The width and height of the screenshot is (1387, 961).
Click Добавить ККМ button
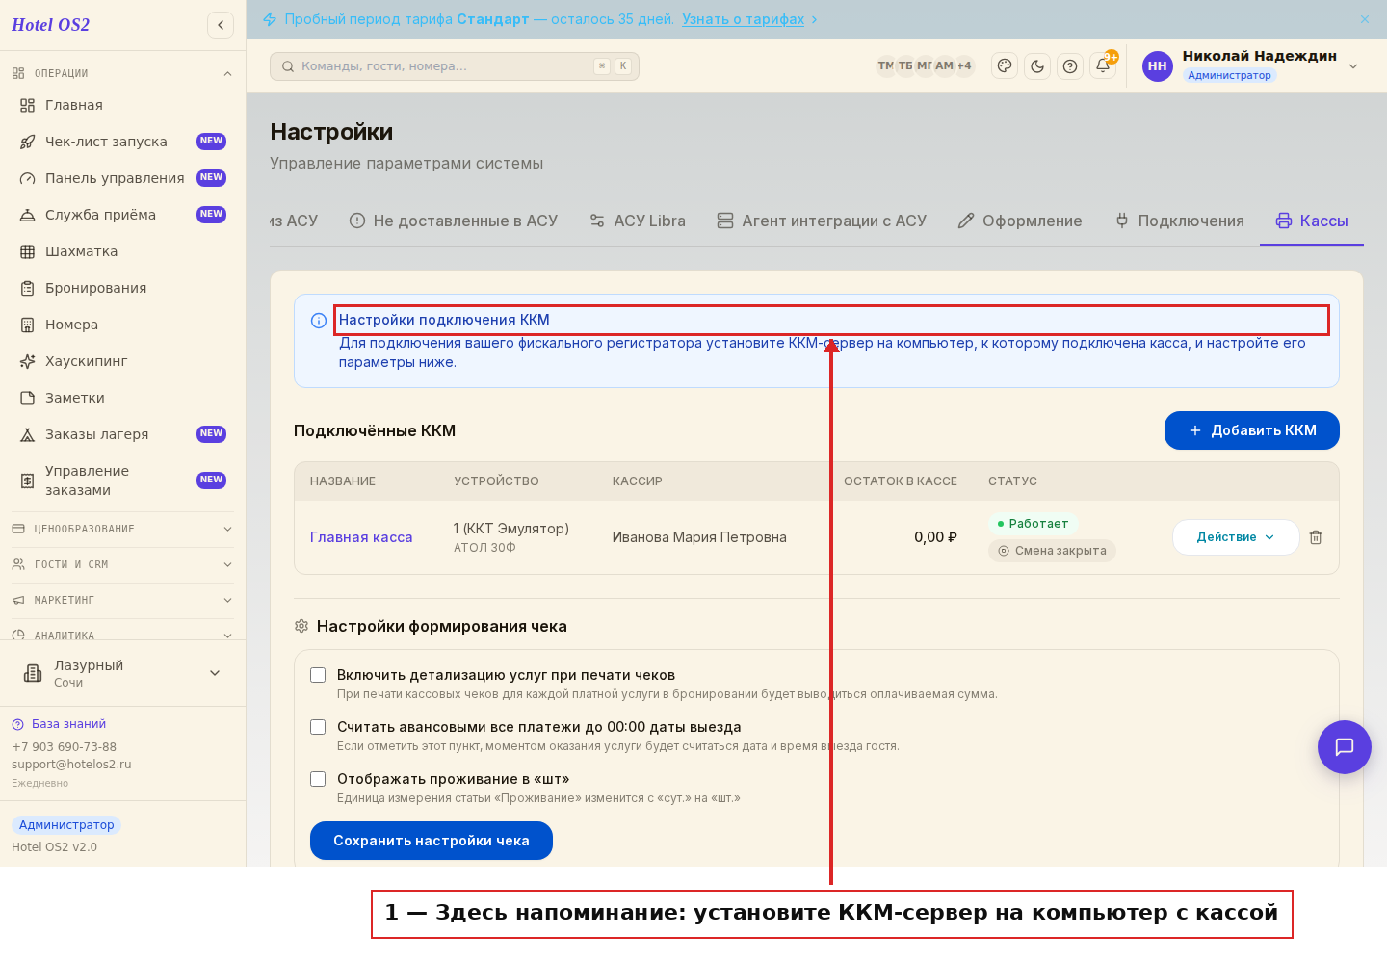pos(1252,430)
